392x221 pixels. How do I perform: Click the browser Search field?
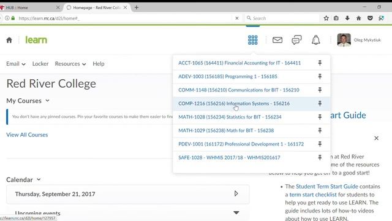[282, 18]
